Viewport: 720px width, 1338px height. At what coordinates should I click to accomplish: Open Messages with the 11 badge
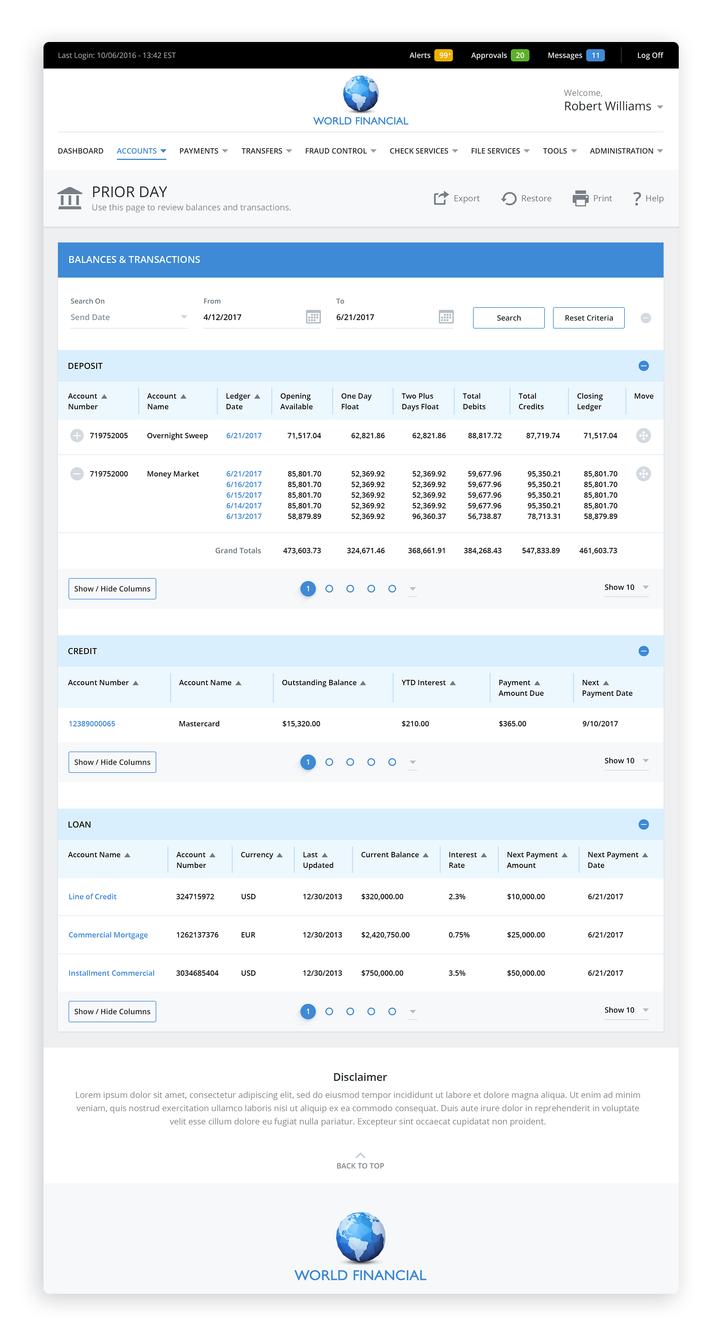[x=576, y=55]
